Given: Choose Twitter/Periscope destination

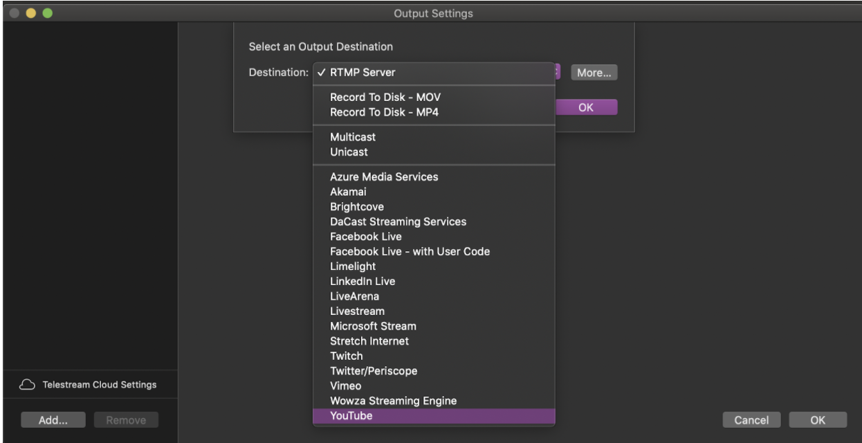Looking at the screenshot, I should (x=434, y=370).
